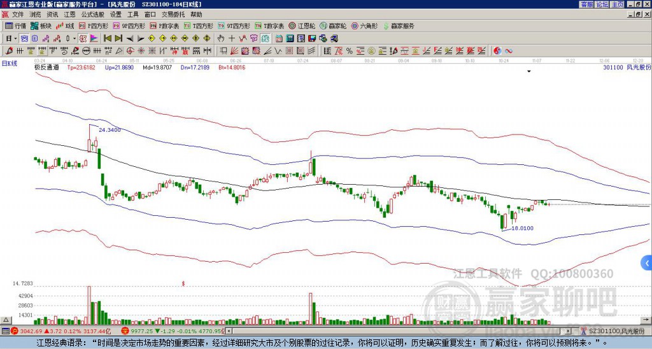
Task: Select the crosshair cursor tool
Action: (x=232, y=39)
